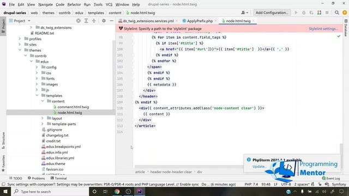The width and height of the screenshot is (349, 196).
Task: Click Select Opened File locate icon
Action: coord(79,21)
